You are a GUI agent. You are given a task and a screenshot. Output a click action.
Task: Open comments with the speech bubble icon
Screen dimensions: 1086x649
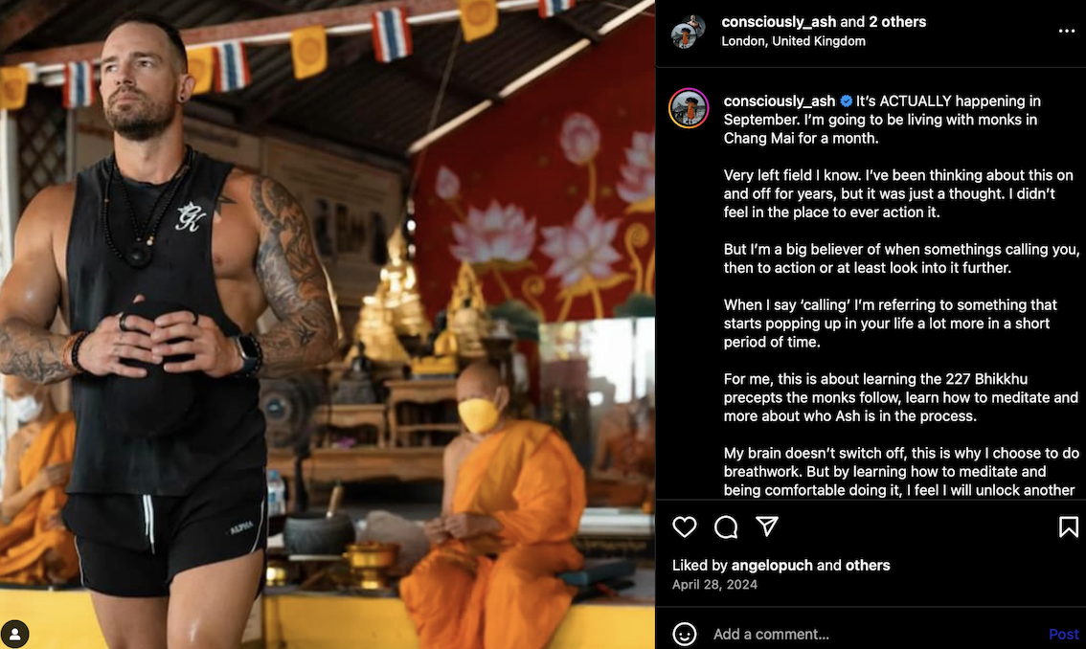coord(726,527)
